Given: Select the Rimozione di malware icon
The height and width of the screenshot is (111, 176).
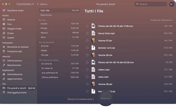Looking at the screenshot, I should point(4,47).
